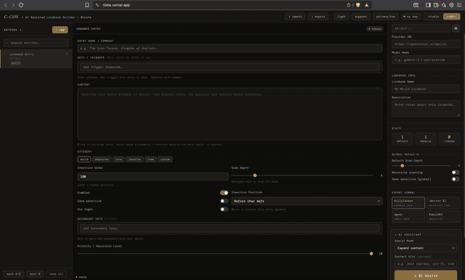Image resolution: width=465 pixels, height=280 pixels.
Task: Click sort # button
Action: coord(36,273)
